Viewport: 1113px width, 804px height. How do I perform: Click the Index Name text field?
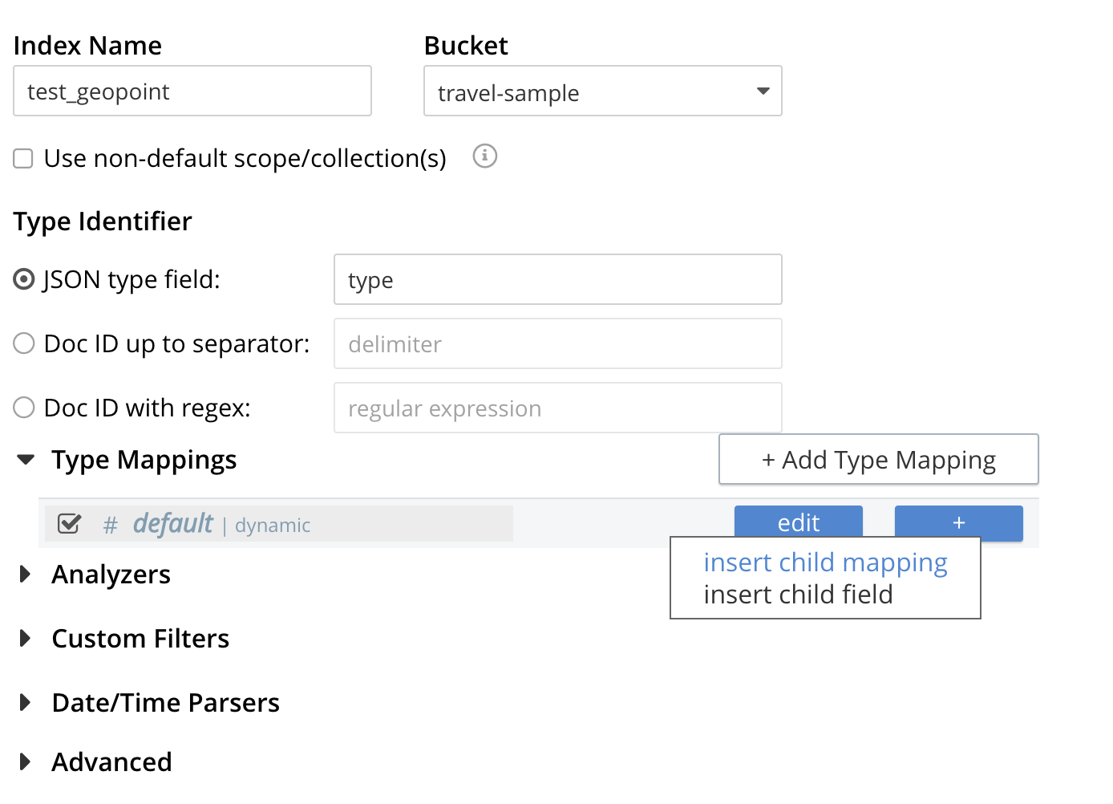192,91
